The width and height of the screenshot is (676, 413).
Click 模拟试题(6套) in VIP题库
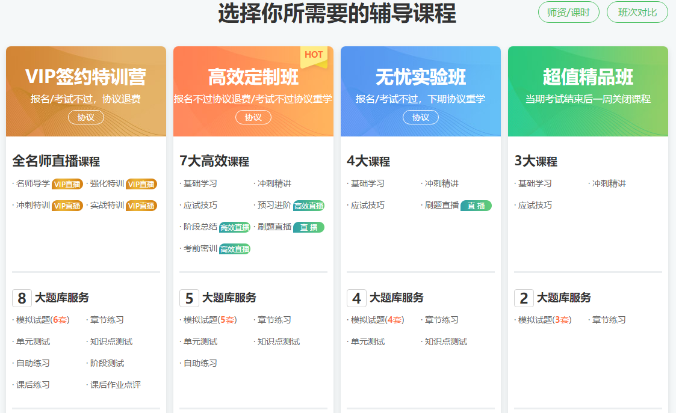pos(42,320)
